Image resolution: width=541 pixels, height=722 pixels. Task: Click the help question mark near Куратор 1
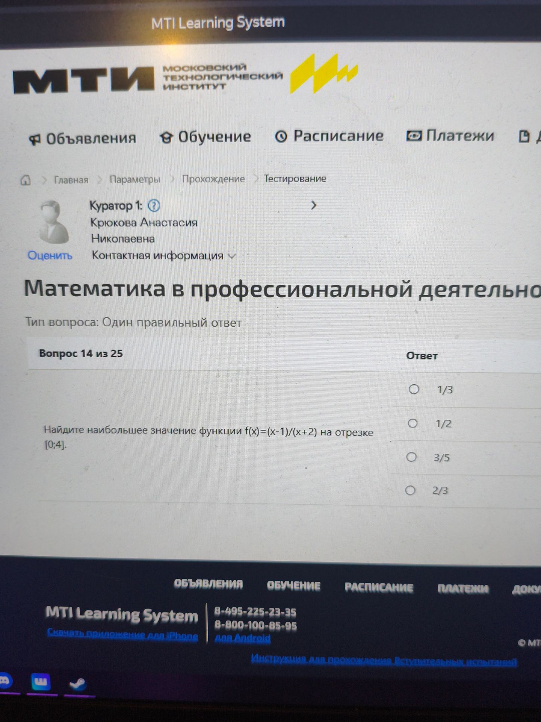154,205
